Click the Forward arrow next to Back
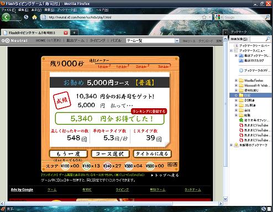 click(x=15, y=17)
